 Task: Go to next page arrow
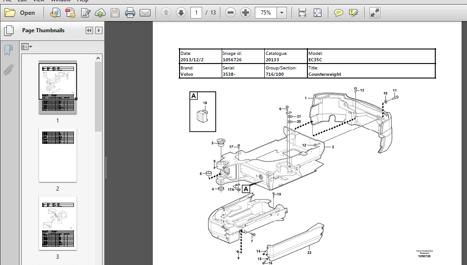coord(181,13)
